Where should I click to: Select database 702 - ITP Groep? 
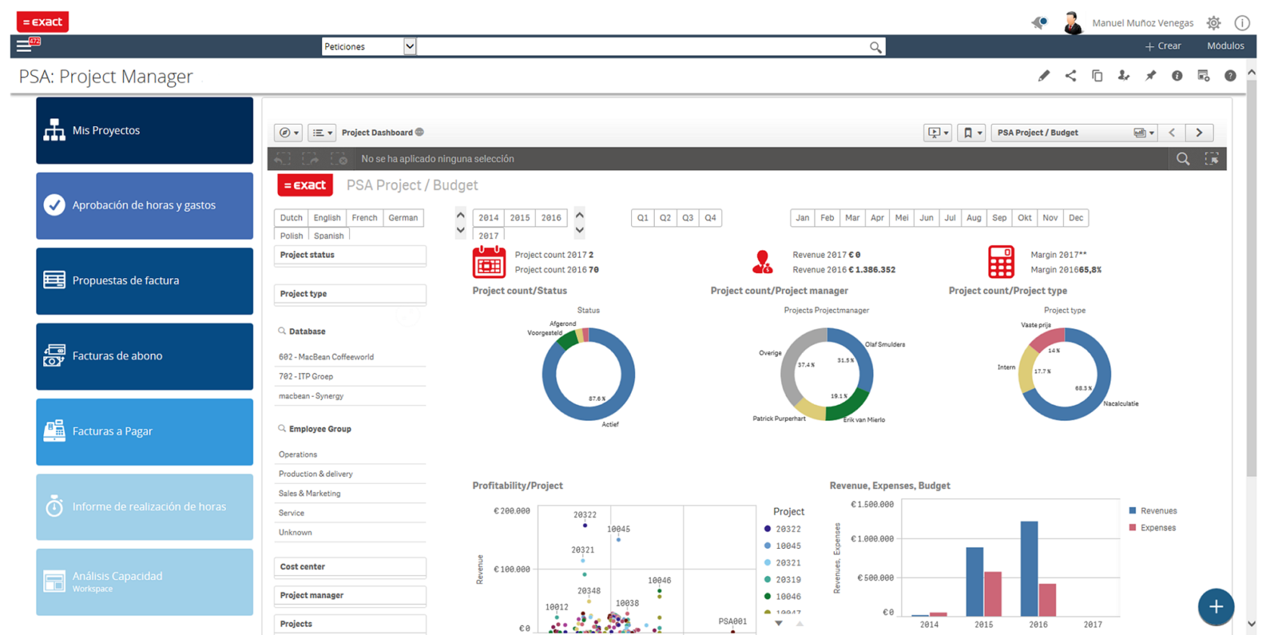(x=350, y=376)
